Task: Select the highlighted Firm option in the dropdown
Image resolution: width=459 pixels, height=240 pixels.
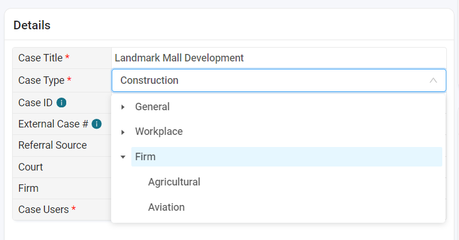Action: coord(287,157)
